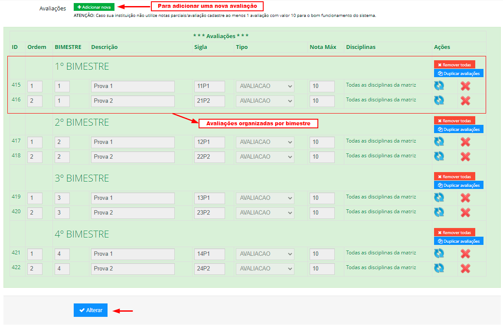Screen dimensions: 503x329
Task: Open the Tipo dropdown for row 415
Action: pyautogui.click(x=265, y=86)
